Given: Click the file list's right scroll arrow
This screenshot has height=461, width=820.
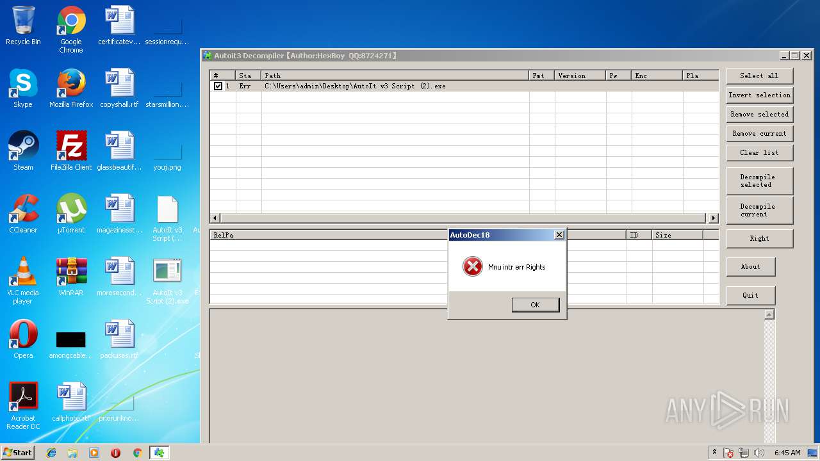Looking at the screenshot, I should [713, 218].
